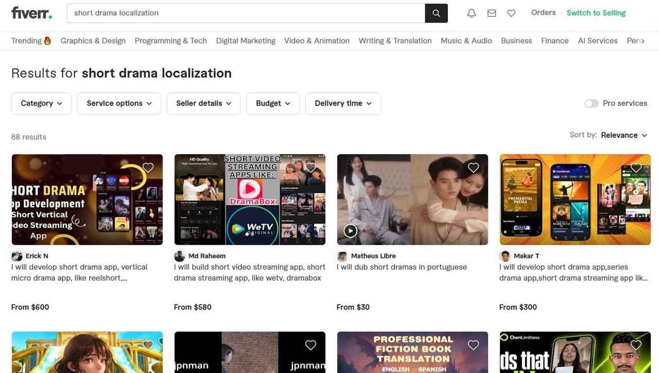
Task: Play the Matheus Libre gig video
Action: pyautogui.click(x=351, y=230)
